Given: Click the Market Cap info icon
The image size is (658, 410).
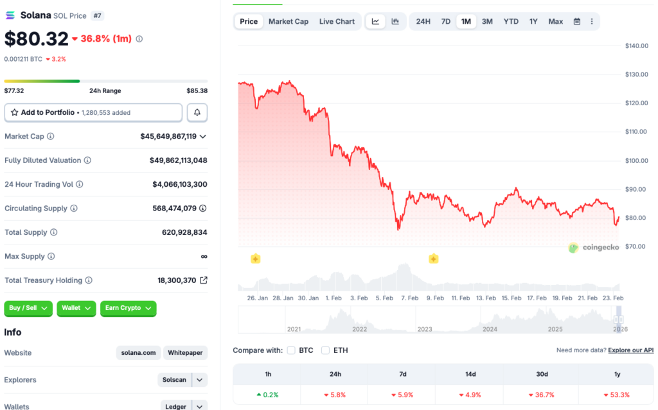Looking at the screenshot, I should [51, 136].
